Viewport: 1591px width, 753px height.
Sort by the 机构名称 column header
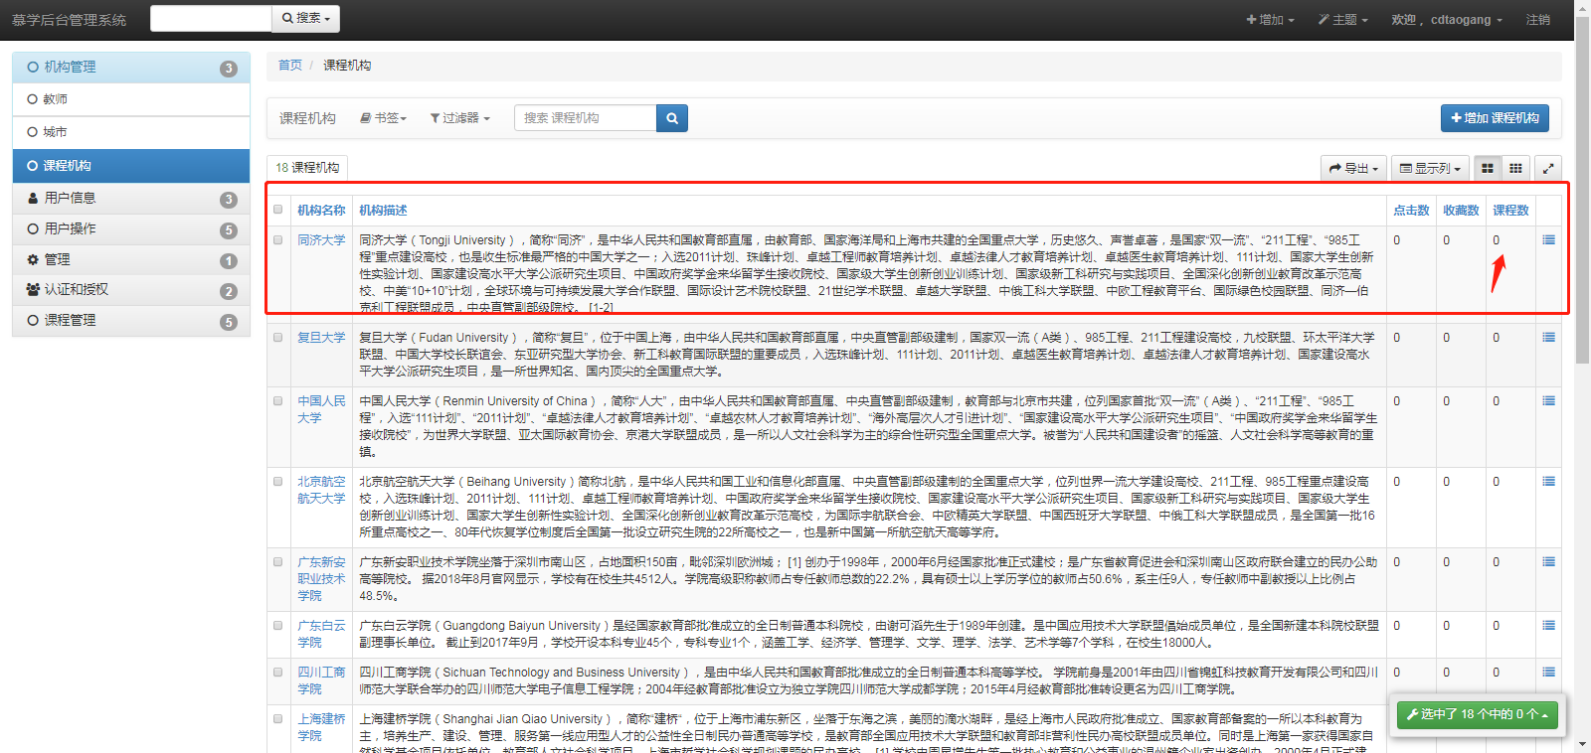pyautogui.click(x=321, y=211)
